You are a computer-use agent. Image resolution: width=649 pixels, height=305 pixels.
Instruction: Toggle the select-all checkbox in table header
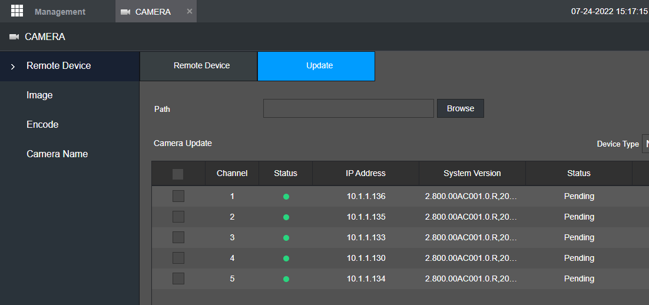click(178, 174)
